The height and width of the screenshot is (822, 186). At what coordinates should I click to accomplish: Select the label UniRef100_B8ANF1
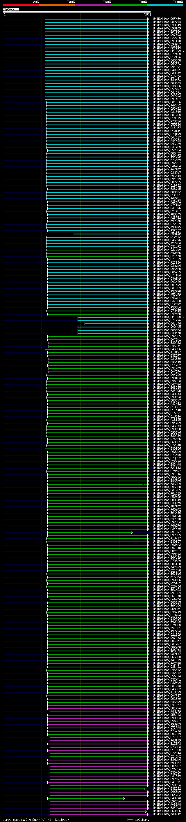(x=167, y=80)
